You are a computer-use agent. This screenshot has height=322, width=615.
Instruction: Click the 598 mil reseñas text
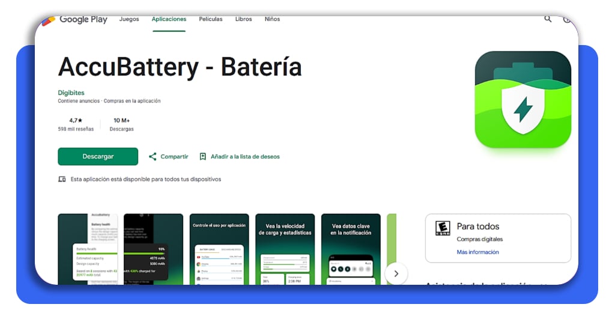coord(76,129)
